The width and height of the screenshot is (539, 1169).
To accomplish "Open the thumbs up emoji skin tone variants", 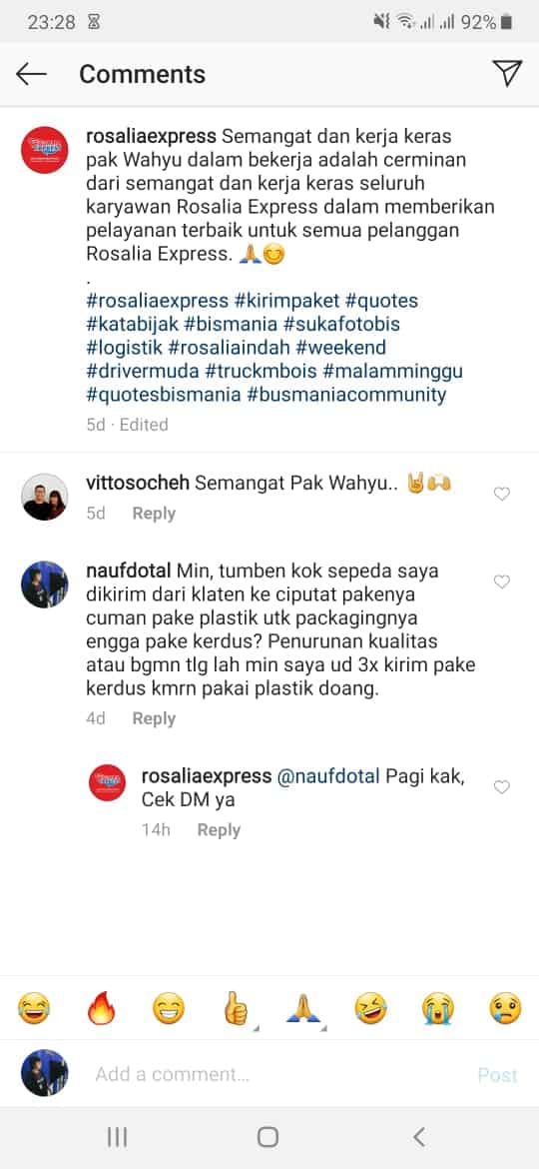I will click(237, 1010).
